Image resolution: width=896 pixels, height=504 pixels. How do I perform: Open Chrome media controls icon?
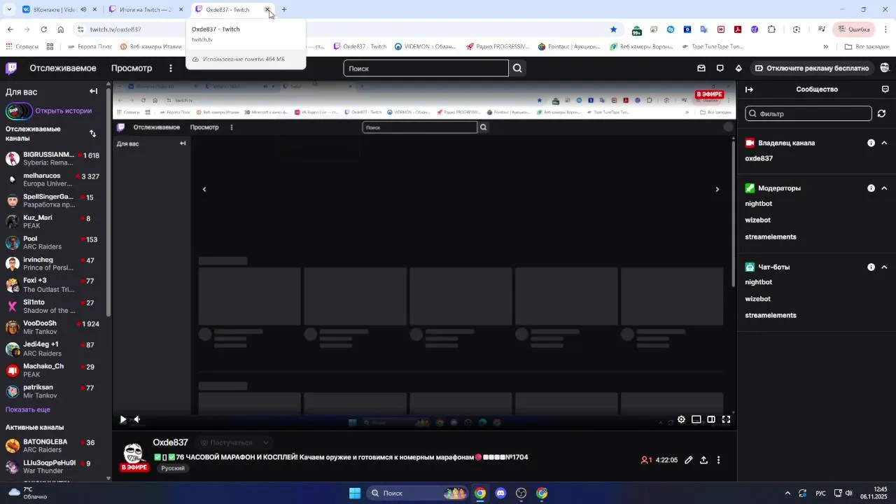(822, 29)
